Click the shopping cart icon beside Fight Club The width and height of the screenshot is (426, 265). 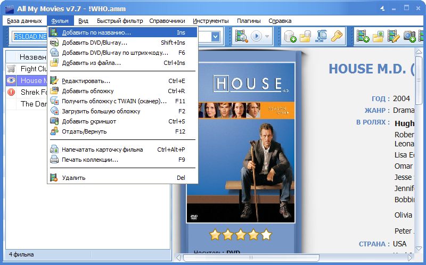(x=11, y=69)
